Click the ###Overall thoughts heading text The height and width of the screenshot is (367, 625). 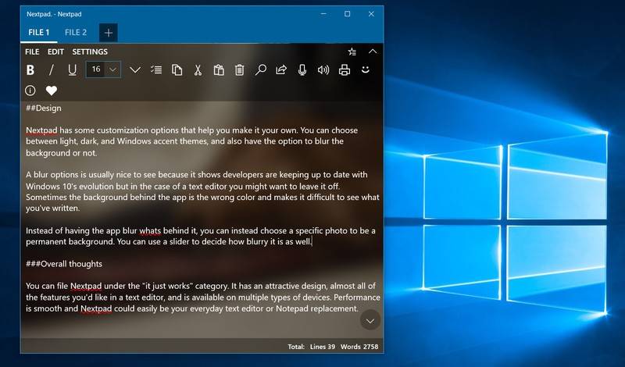[x=64, y=264]
